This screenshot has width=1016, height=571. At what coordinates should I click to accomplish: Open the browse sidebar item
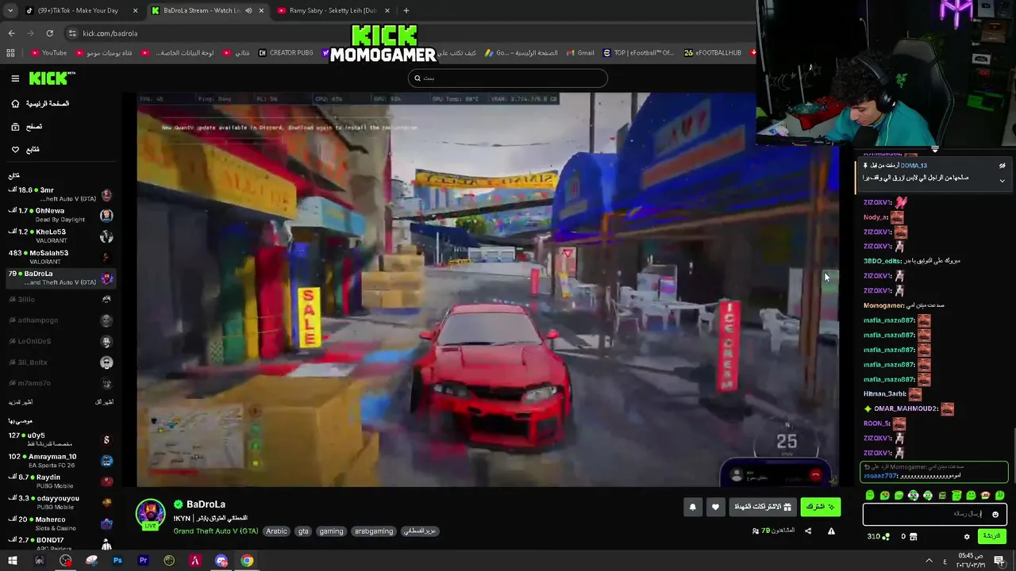(x=26, y=127)
